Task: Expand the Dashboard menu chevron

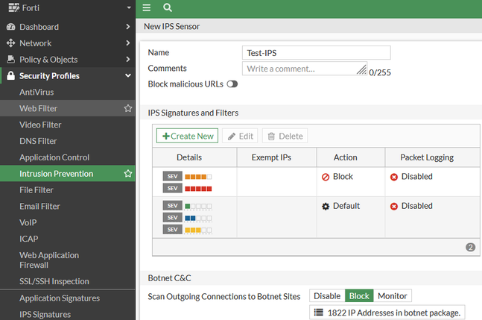Action: click(x=128, y=27)
